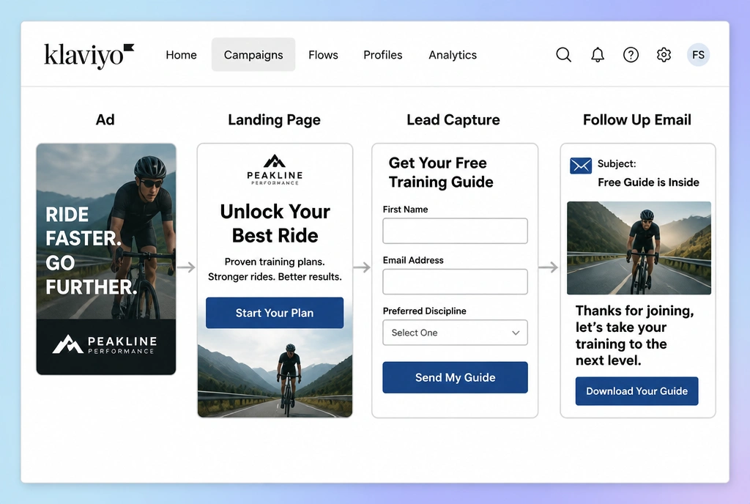This screenshot has width=750, height=504.
Task: Click the "Ad" column heading
Action: [x=105, y=119]
